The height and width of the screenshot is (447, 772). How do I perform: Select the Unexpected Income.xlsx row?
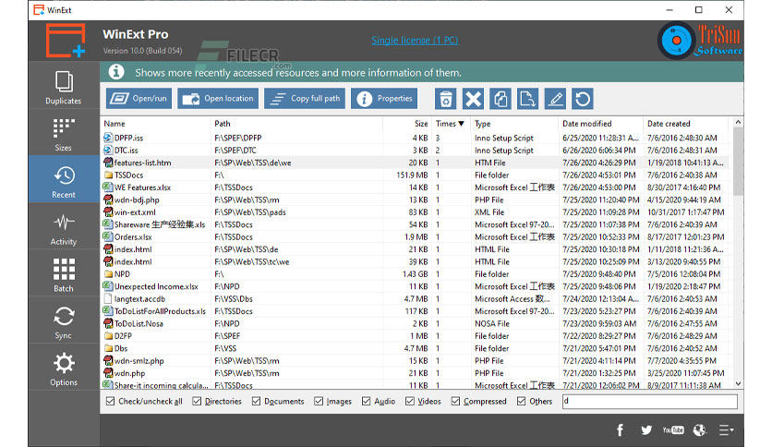click(x=415, y=286)
